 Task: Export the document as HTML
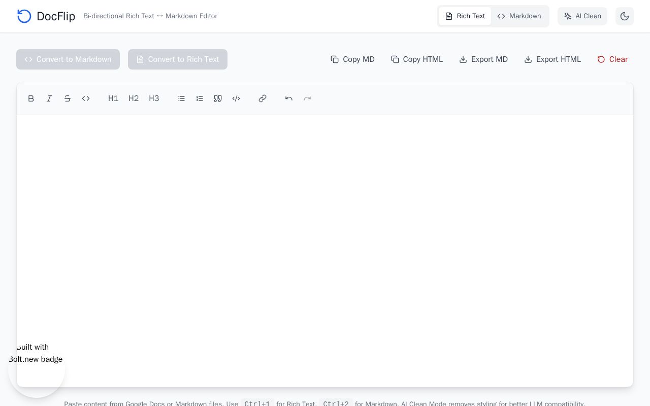coord(552,59)
